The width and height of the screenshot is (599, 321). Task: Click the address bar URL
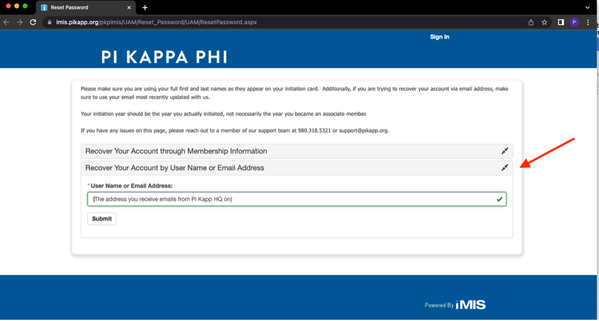coord(158,22)
